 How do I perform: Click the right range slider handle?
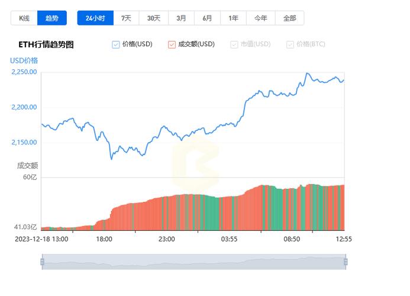[346, 262]
